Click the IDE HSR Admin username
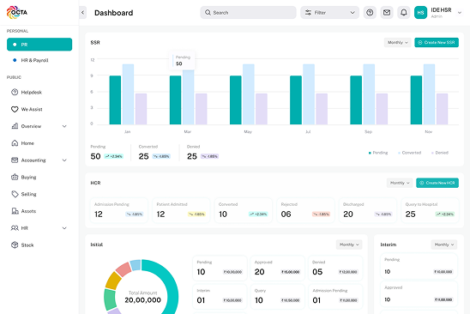 tap(441, 13)
